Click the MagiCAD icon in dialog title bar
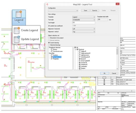This screenshot has width=136, height=113. 47,4
